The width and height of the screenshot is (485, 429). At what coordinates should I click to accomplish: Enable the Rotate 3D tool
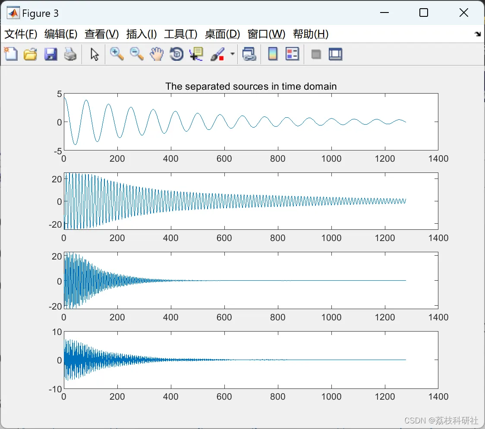pos(176,54)
